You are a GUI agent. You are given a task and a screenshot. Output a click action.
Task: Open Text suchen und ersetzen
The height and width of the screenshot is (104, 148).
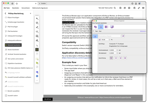click(14, 59)
